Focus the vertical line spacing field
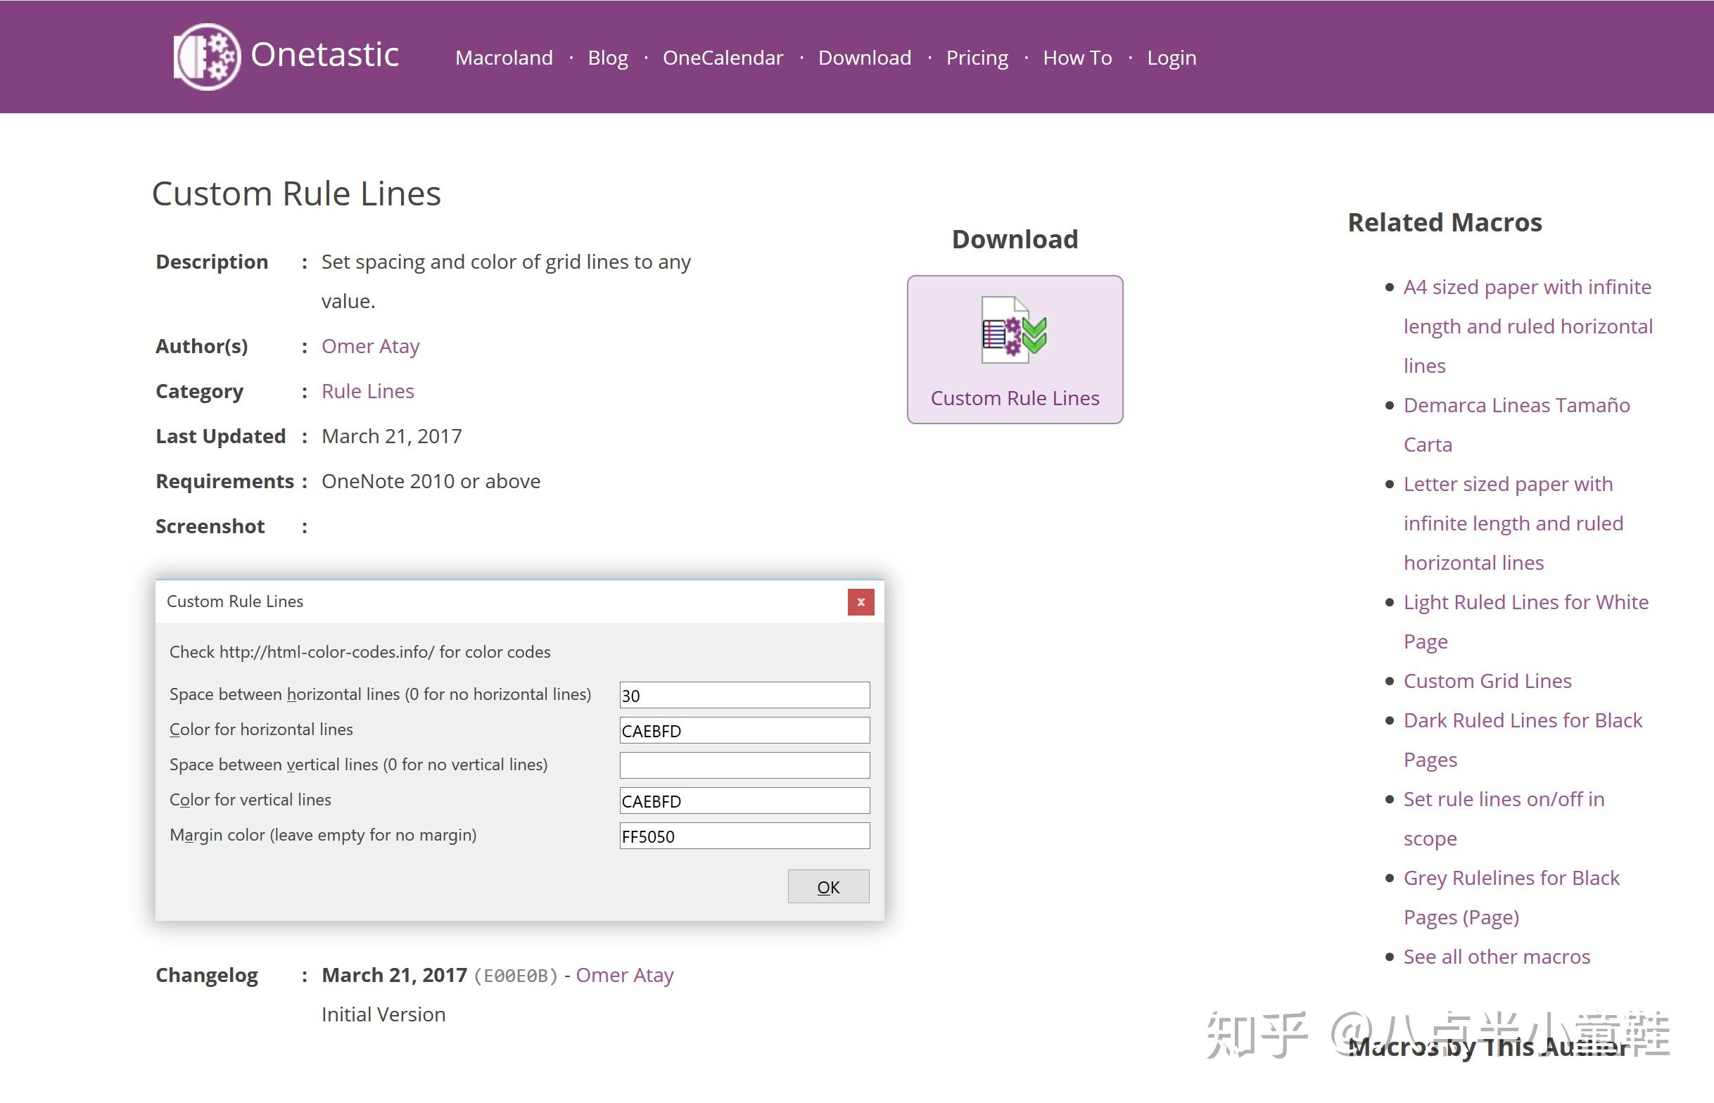1714x1103 pixels. (x=744, y=765)
